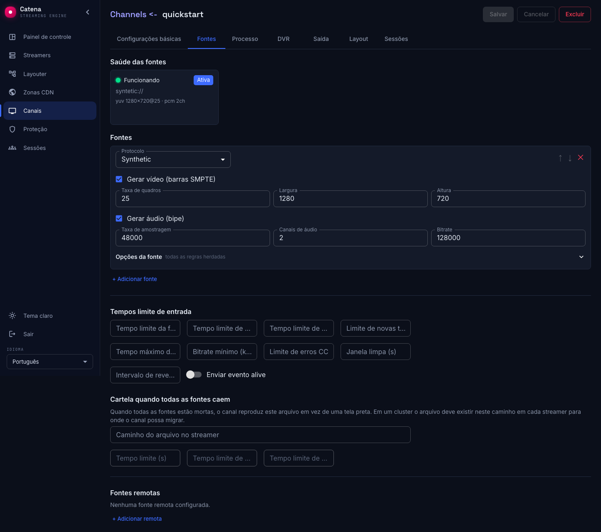Image resolution: width=601 pixels, height=532 pixels.
Task: Click the Salvar button
Action: coord(498,14)
